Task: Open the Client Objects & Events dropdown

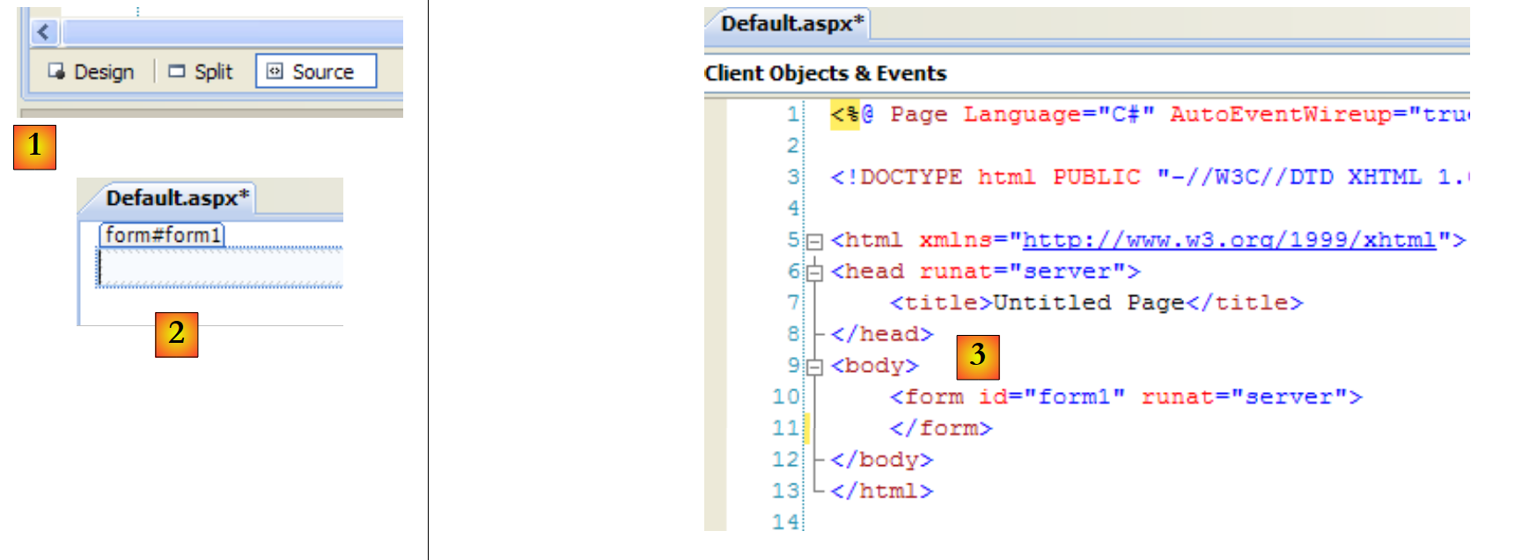Action: (x=825, y=74)
